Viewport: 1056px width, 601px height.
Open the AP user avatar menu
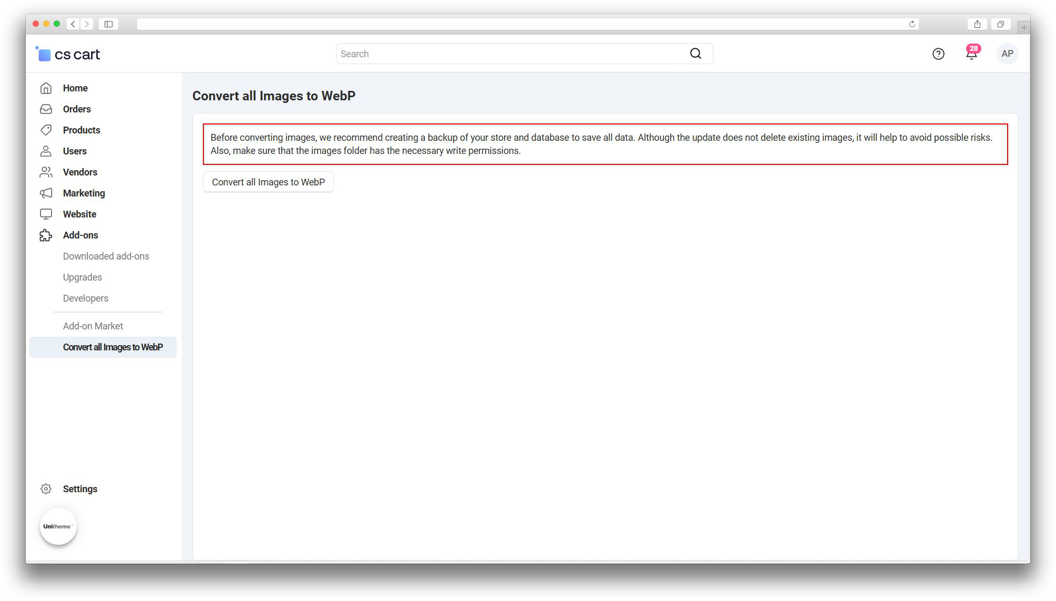[x=1007, y=54]
